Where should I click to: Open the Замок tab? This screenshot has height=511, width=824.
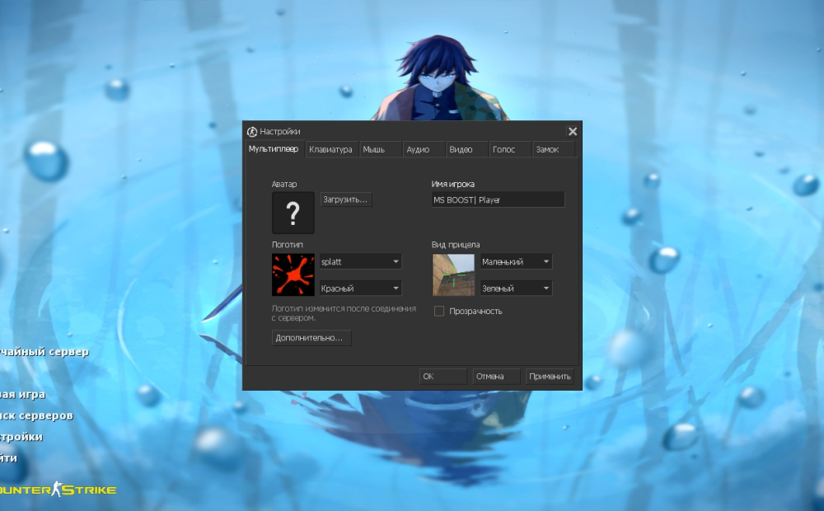pyautogui.click(x=554, y=149)
